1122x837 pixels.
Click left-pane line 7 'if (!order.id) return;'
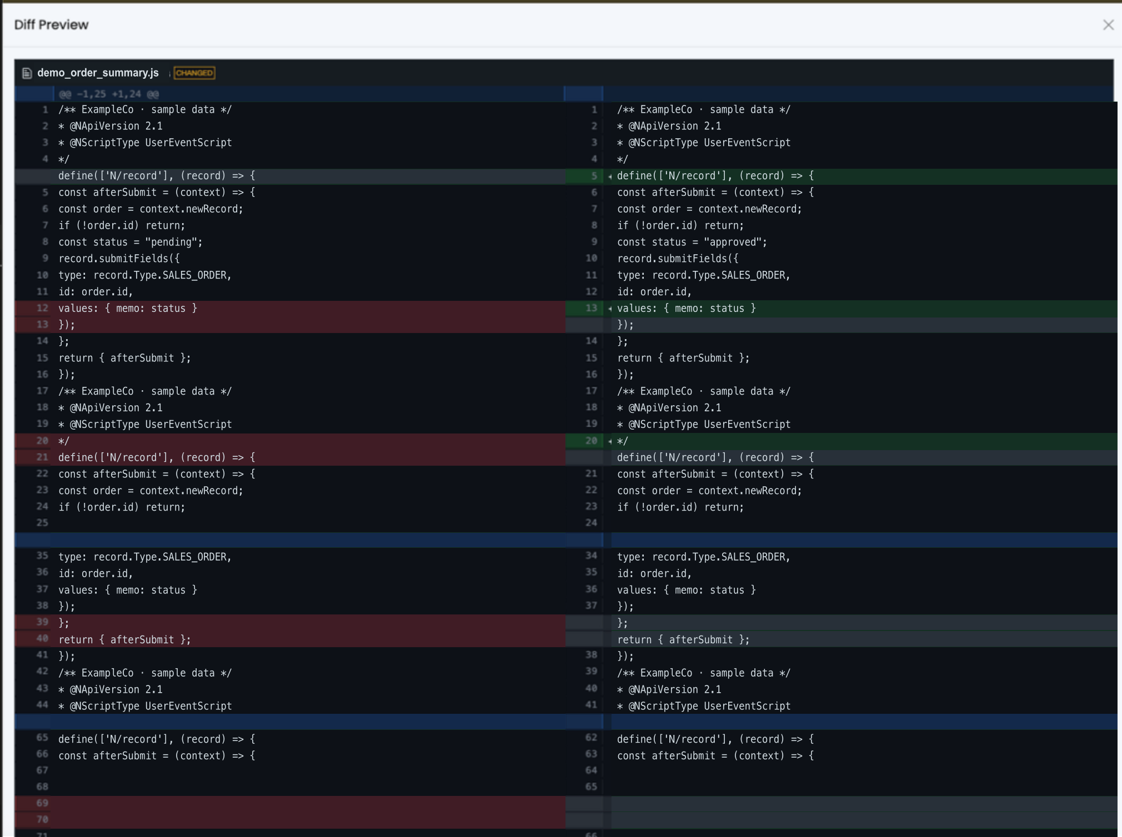click(122, 225)
